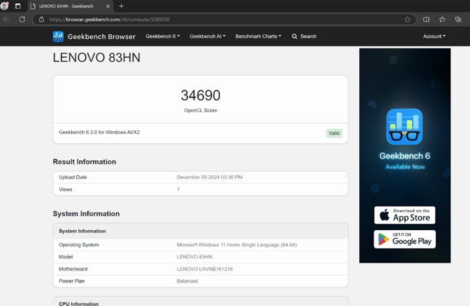Open split screen icon in toolbar

pos(426,19)
